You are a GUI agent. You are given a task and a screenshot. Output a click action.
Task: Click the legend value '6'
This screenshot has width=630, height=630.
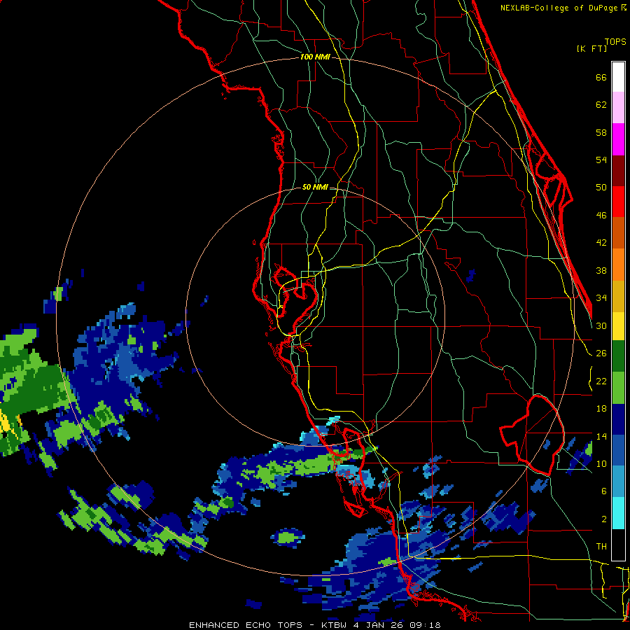[604, 491]
